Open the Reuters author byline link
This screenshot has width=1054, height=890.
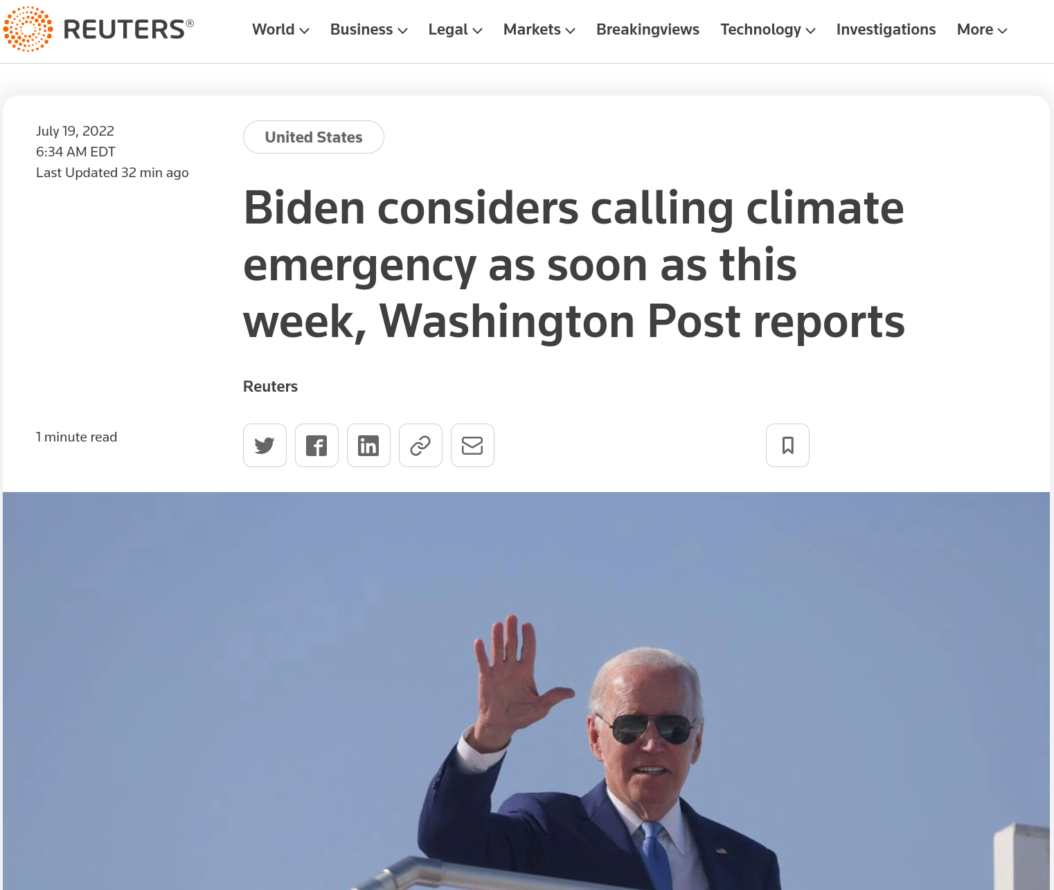[x=270, y=386]
